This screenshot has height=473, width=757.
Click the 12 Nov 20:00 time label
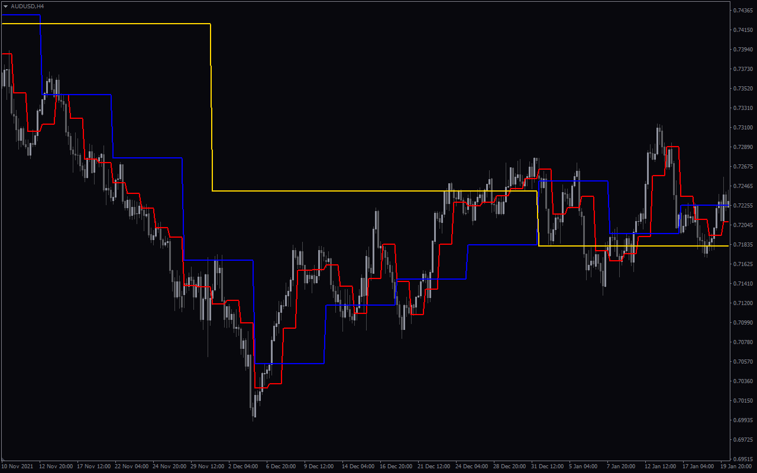coord(56,466)
